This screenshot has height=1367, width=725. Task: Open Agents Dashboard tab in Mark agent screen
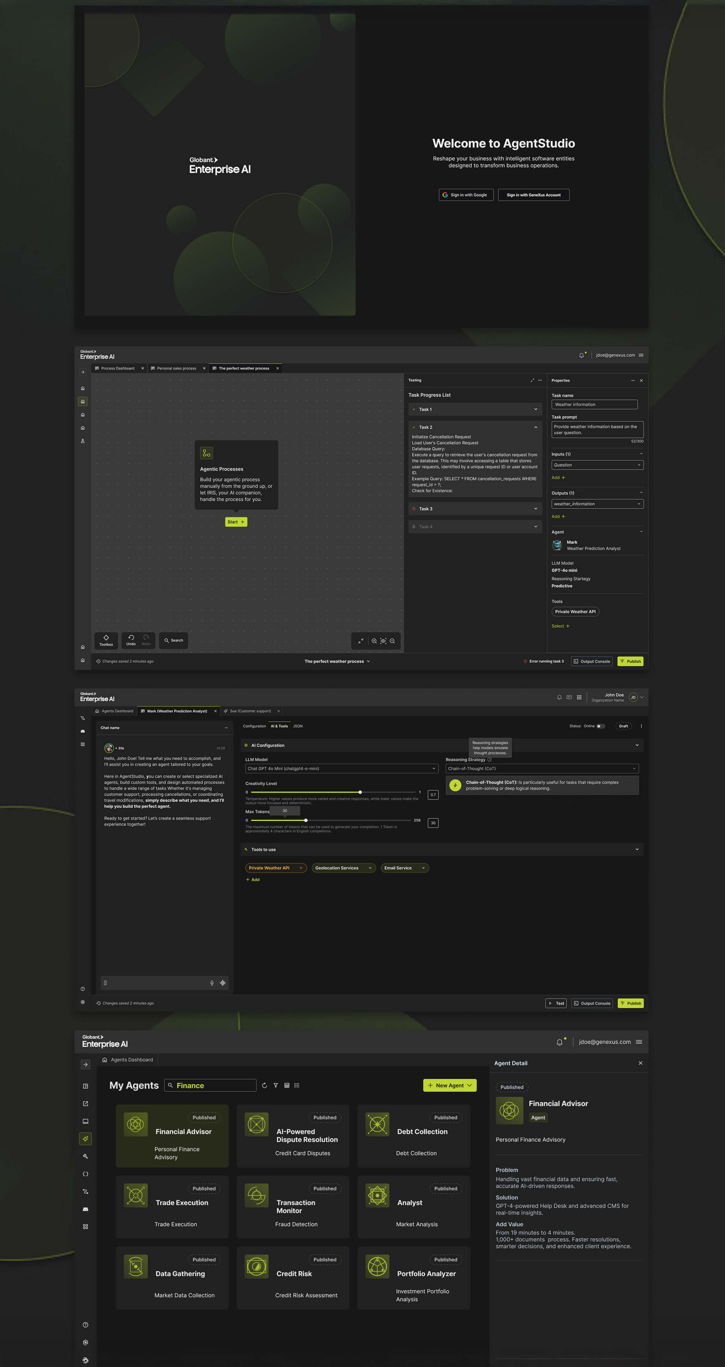coord(114,711)
